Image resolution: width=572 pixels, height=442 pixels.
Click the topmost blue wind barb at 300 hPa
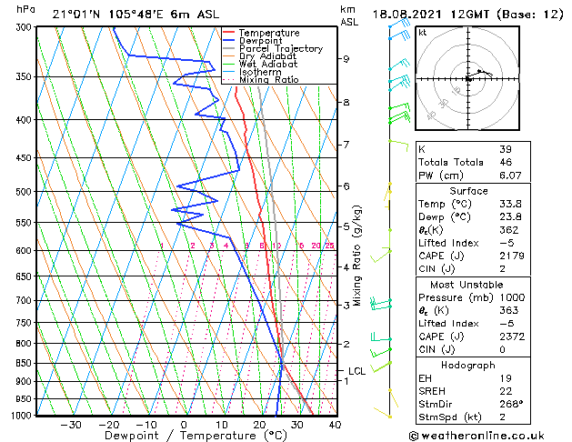[399, 24]
